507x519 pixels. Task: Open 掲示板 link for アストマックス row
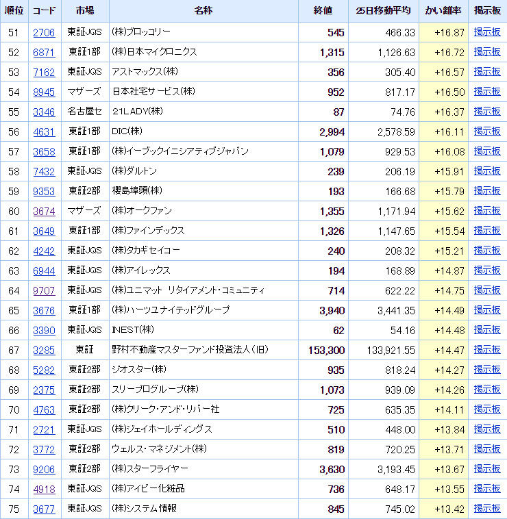tap(487, 72)
